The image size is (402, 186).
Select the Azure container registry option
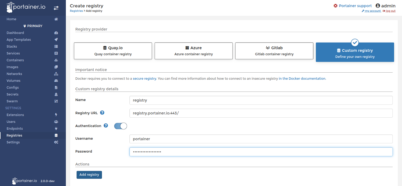pos(194,51)
